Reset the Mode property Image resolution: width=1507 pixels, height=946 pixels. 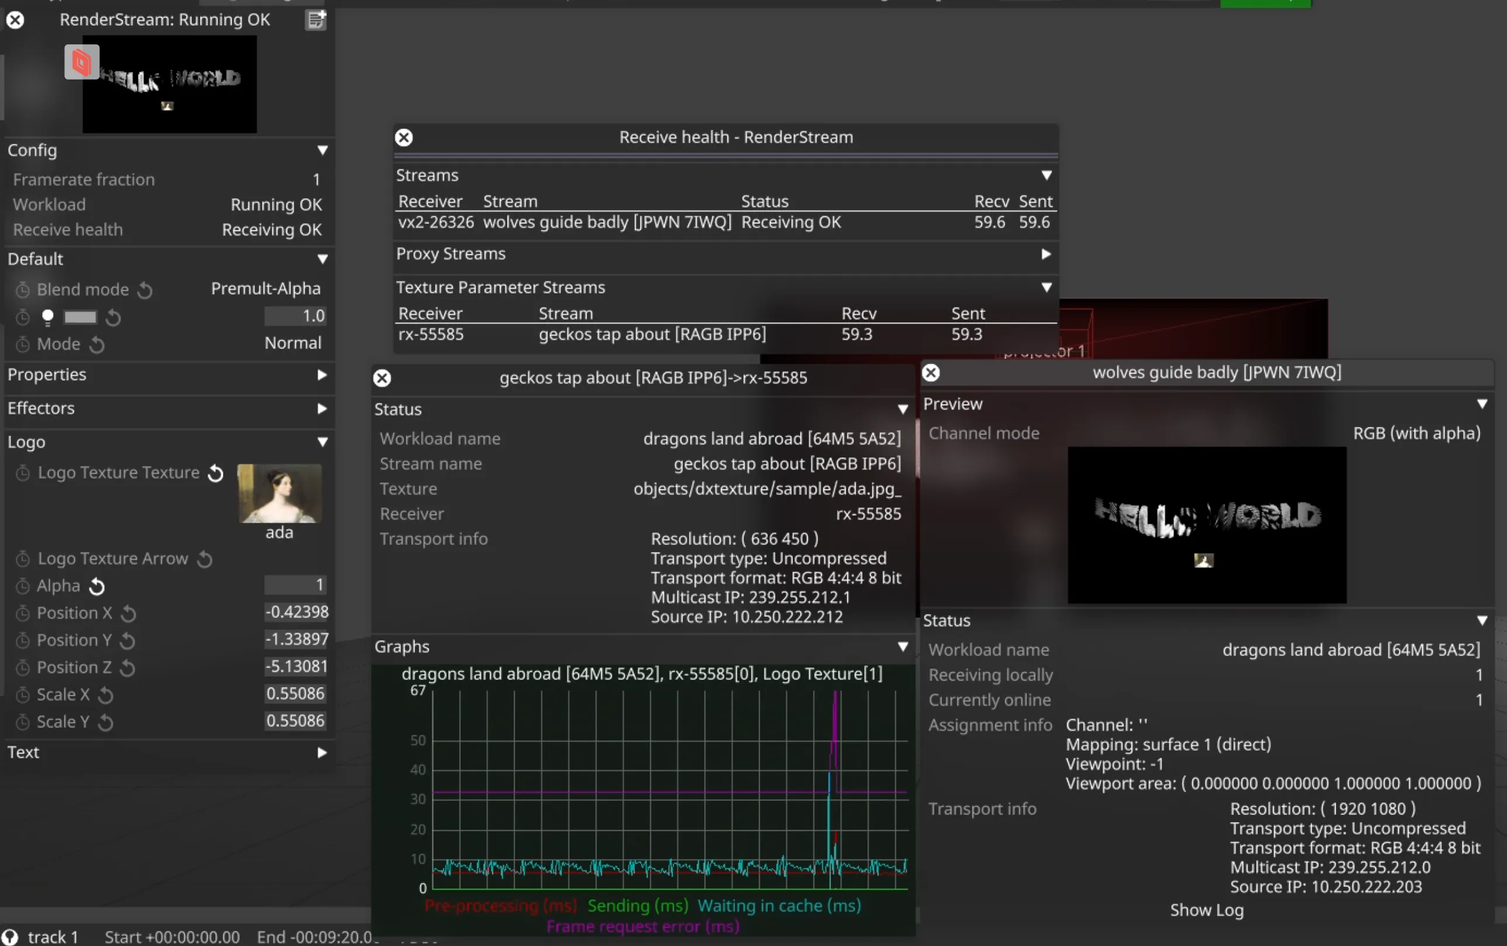pos(96,344)
